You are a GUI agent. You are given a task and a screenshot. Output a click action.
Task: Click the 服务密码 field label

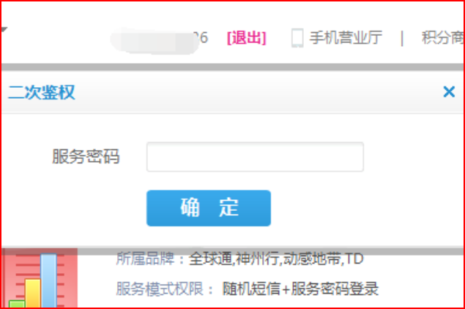[x=86, y=156]
